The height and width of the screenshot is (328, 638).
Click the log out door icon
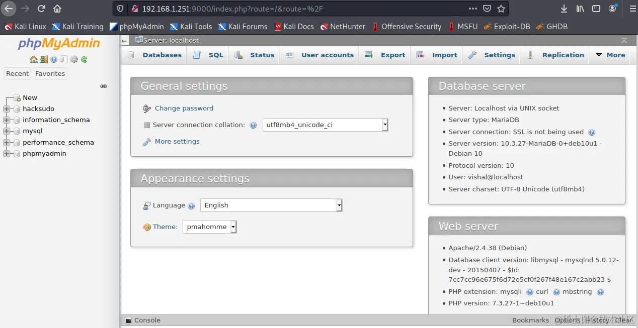pos(44,59)
